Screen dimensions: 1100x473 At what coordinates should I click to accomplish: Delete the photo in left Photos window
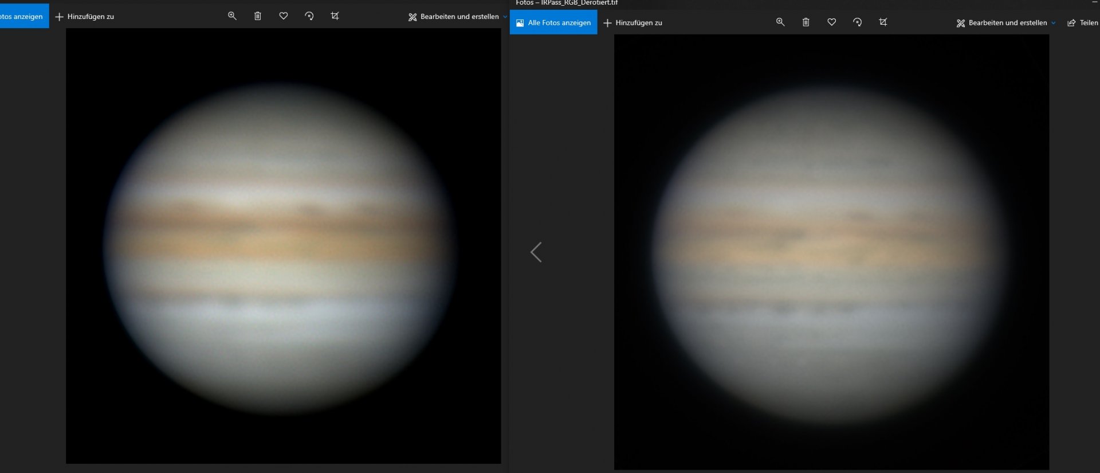(x=258, y=16)
